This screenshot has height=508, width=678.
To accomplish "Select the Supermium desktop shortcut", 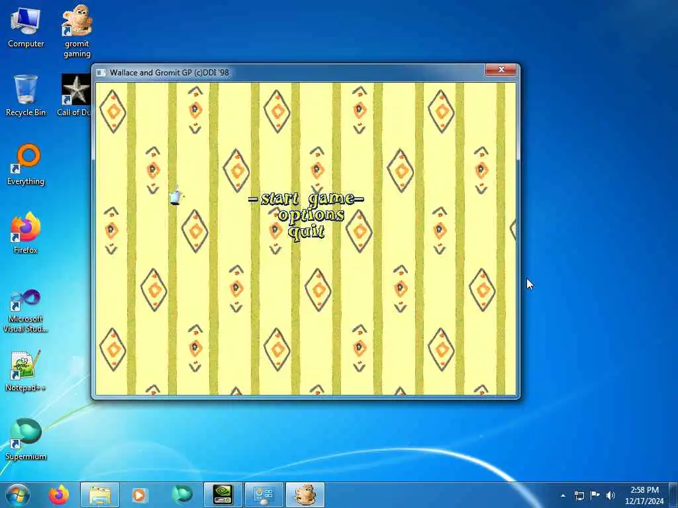I will click(x=26, y=440).
